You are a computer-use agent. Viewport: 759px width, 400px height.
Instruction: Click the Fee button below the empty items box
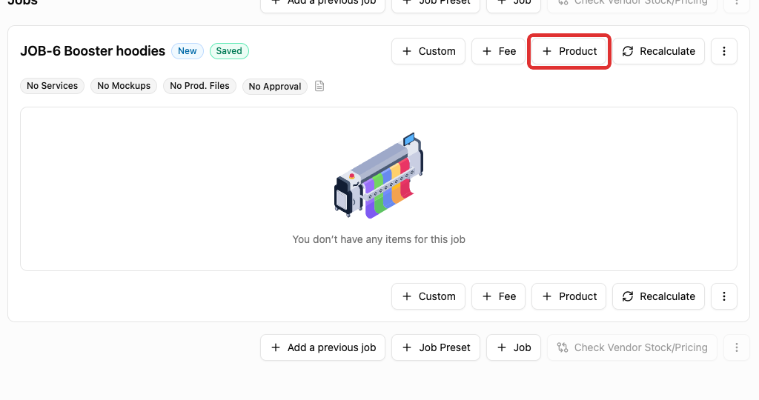click(499, 296)
